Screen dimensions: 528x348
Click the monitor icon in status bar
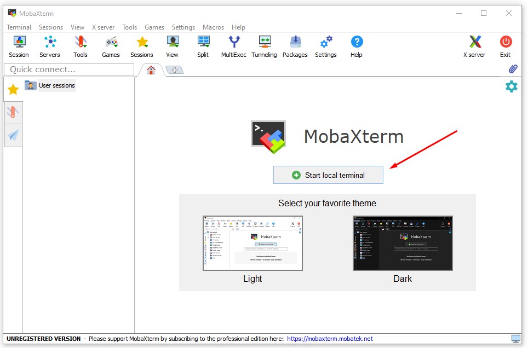(x=515, y=339)
